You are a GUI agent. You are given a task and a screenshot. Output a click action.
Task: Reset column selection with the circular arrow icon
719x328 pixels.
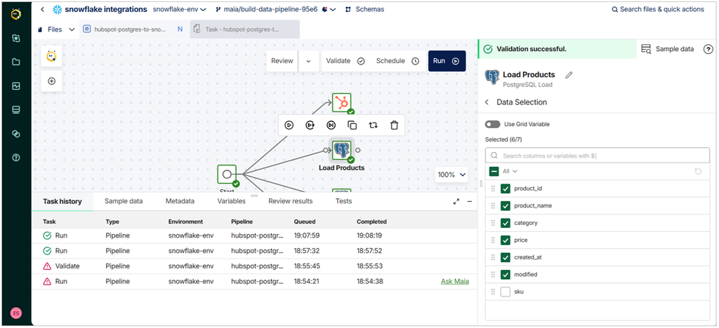click(698, 171)
